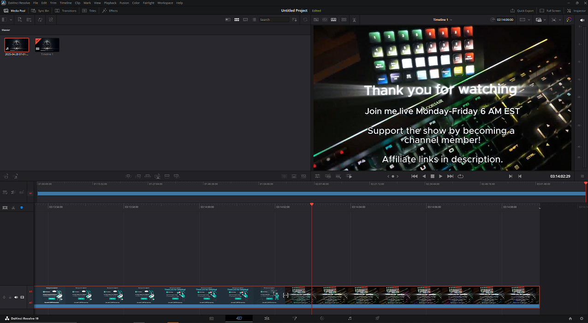This screenshot has width=588, height=323.
Task: Select Source Tape viewer mode
Action: tap(325, 20)
